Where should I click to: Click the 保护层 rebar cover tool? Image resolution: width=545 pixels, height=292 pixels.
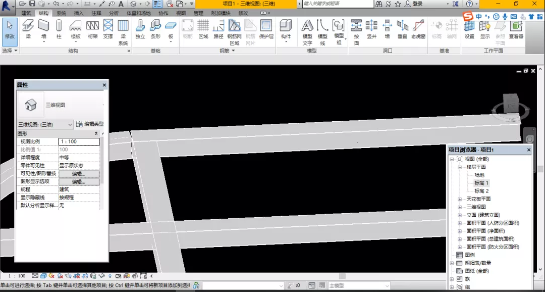(266, 29)
